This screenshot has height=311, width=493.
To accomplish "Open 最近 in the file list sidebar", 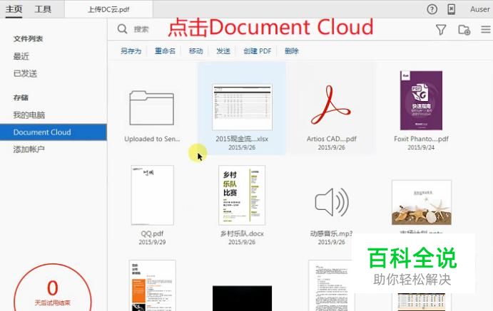I will (x=21, y=56).
